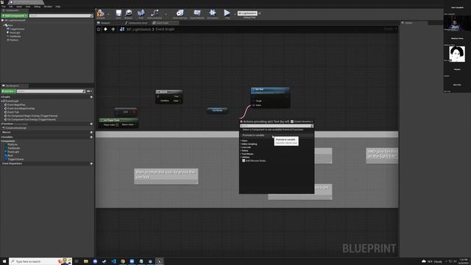Image resolution: width=471 pixels, height=265 pixels.
Task: Switch to the Construction Script tab
Action: [x=138, y=23]
